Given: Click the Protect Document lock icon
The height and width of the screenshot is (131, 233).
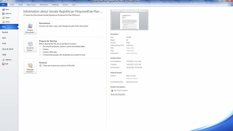Looking at the screenshot, I should (x=30, y=26).
